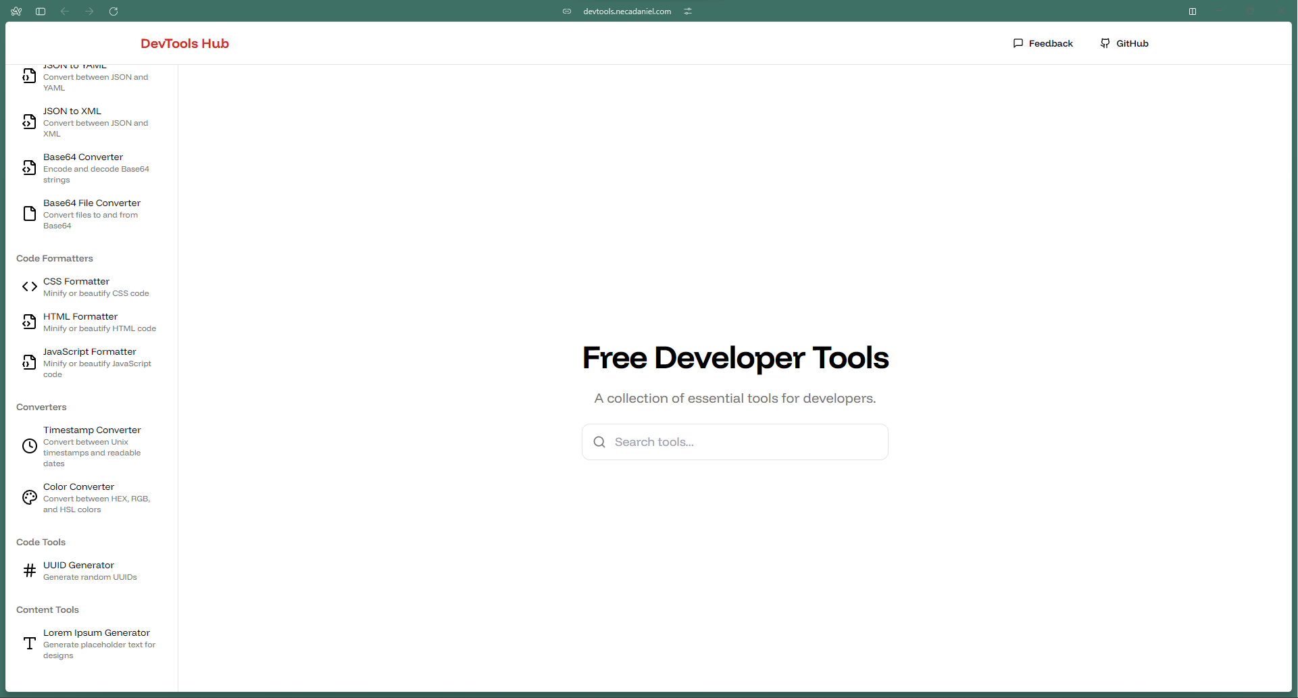Go forward using the browser forward arrow
The image size is (1298, 698).
click(89, 11)
